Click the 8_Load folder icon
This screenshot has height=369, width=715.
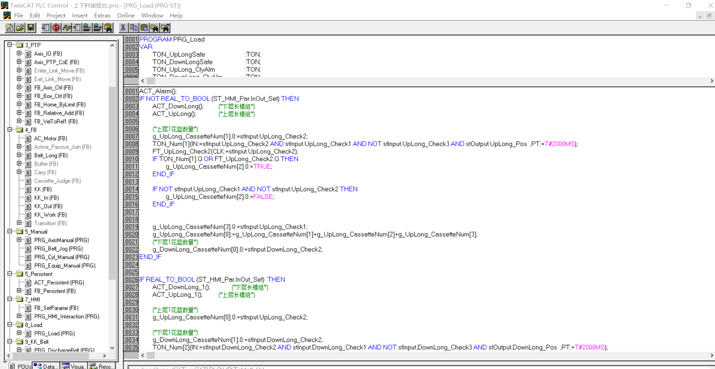20,325
